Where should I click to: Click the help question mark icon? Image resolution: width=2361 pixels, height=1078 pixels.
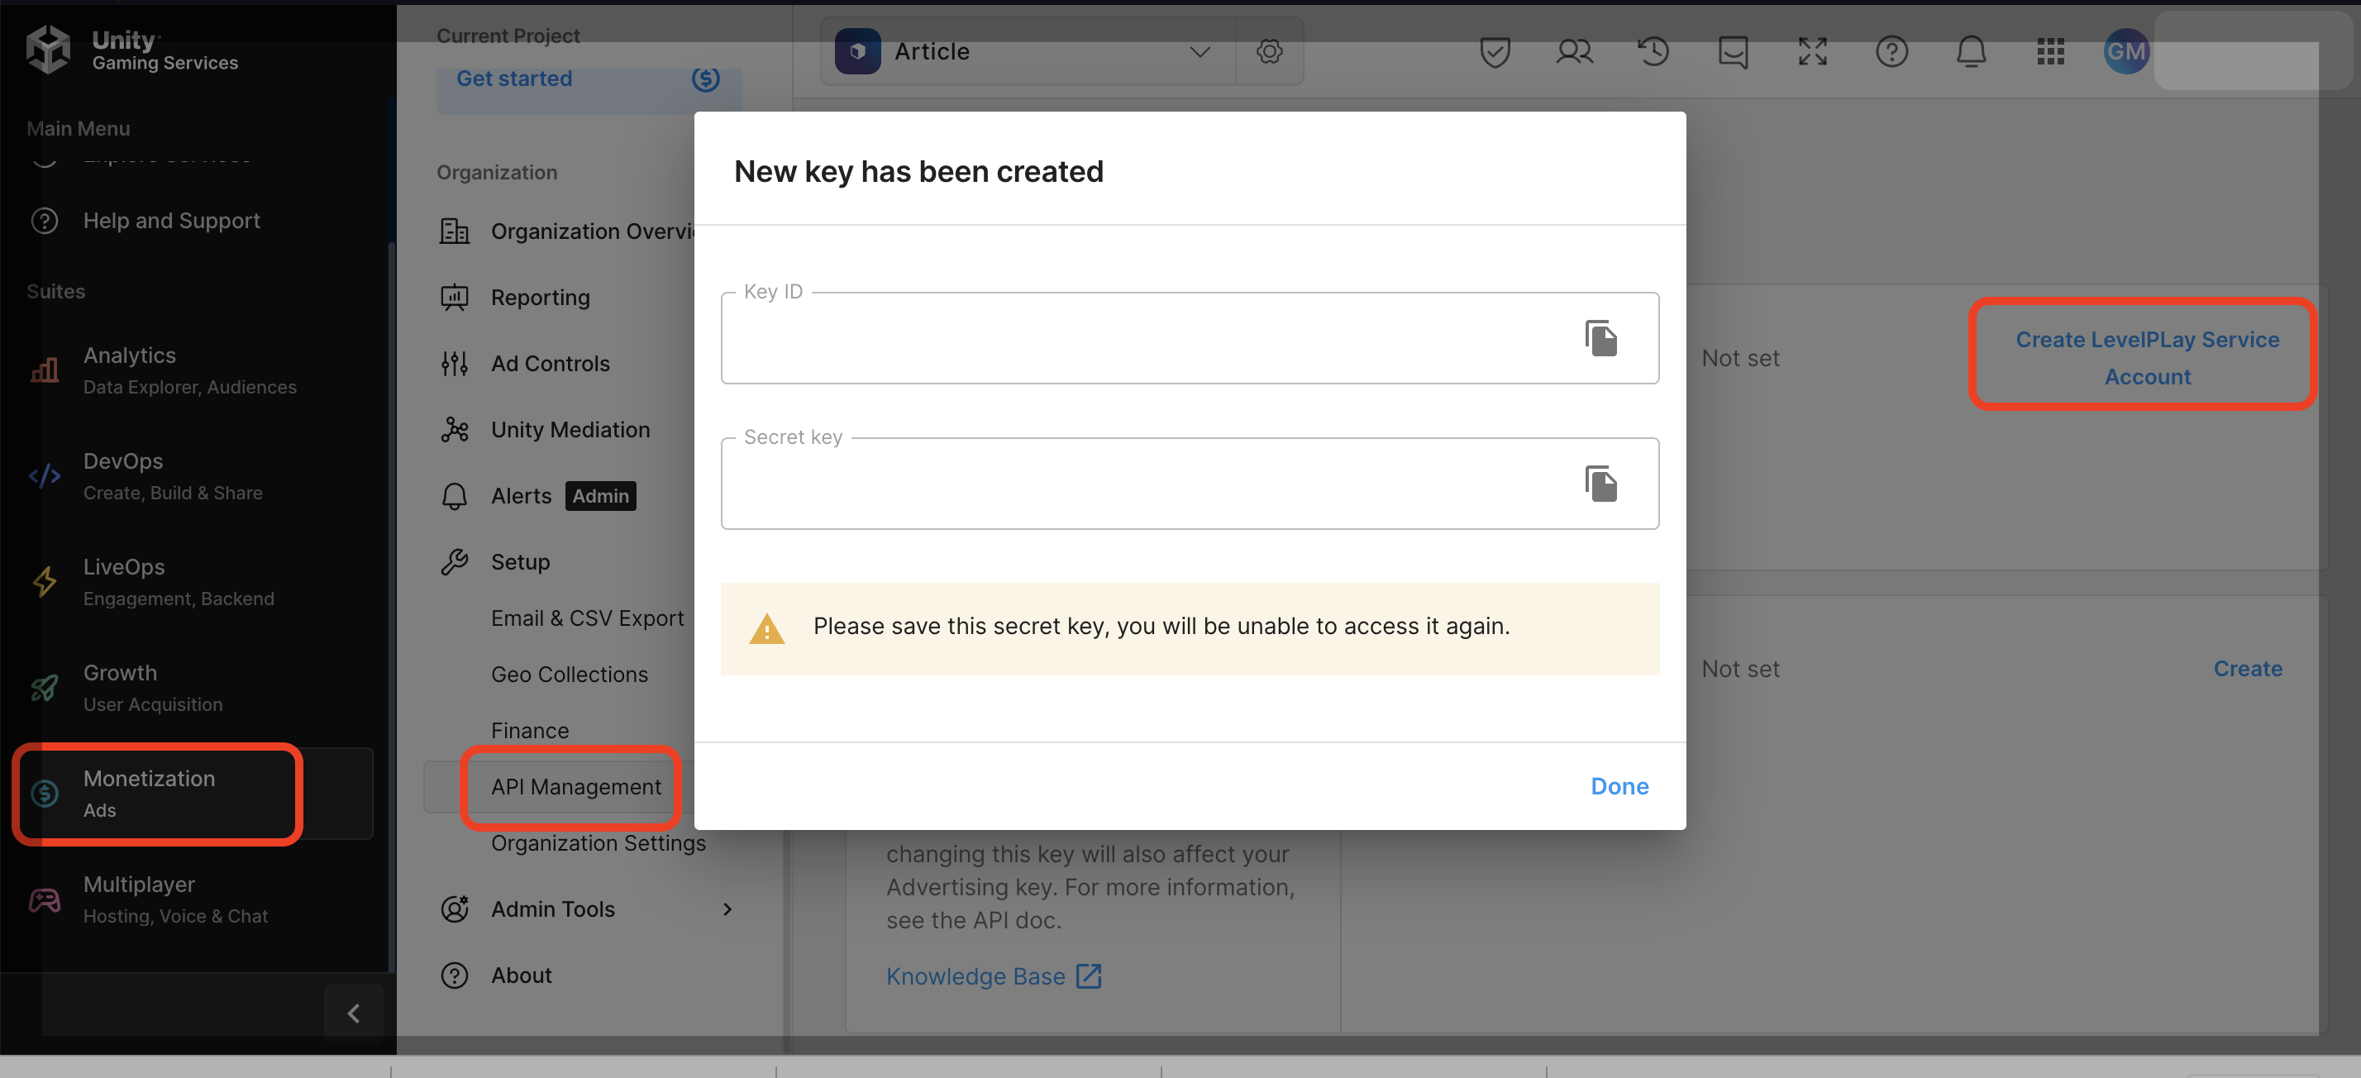coord(1891,52)
